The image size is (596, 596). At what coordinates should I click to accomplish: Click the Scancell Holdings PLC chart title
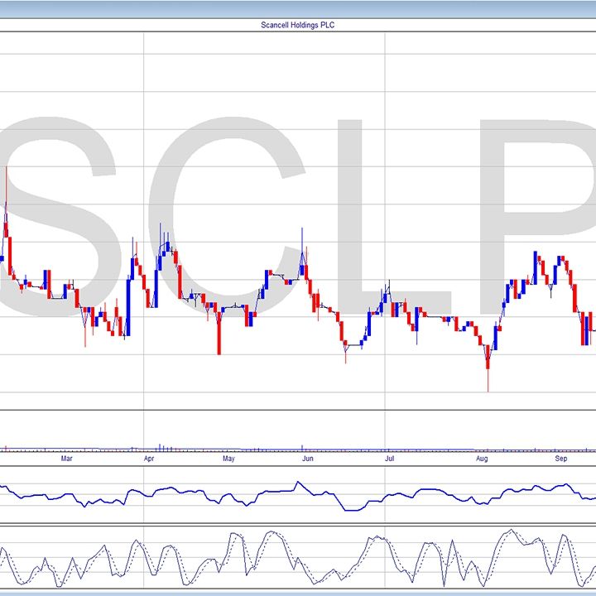point(298,25)
